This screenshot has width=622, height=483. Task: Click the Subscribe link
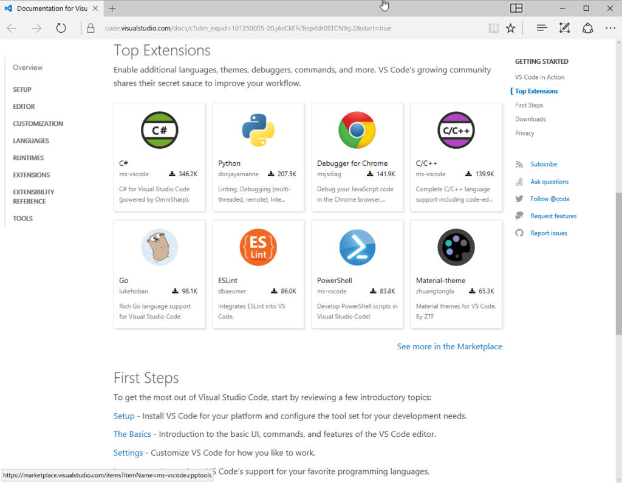[544, 164]
